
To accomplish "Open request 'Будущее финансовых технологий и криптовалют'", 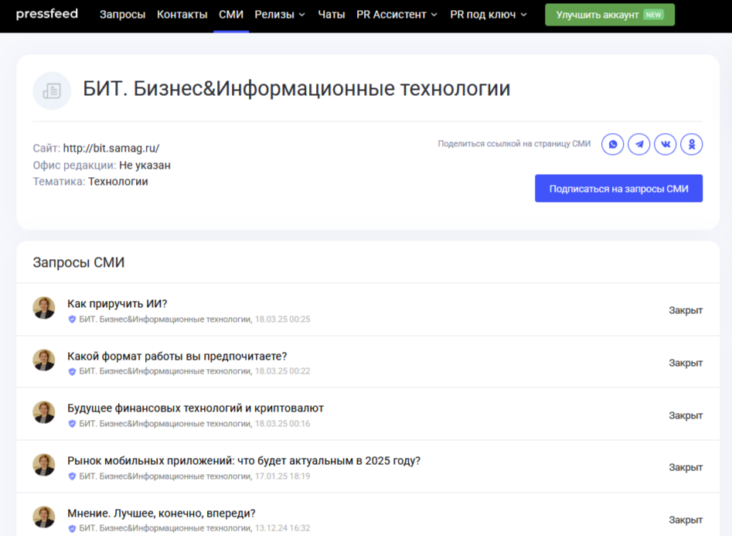I will click(196, 408).
